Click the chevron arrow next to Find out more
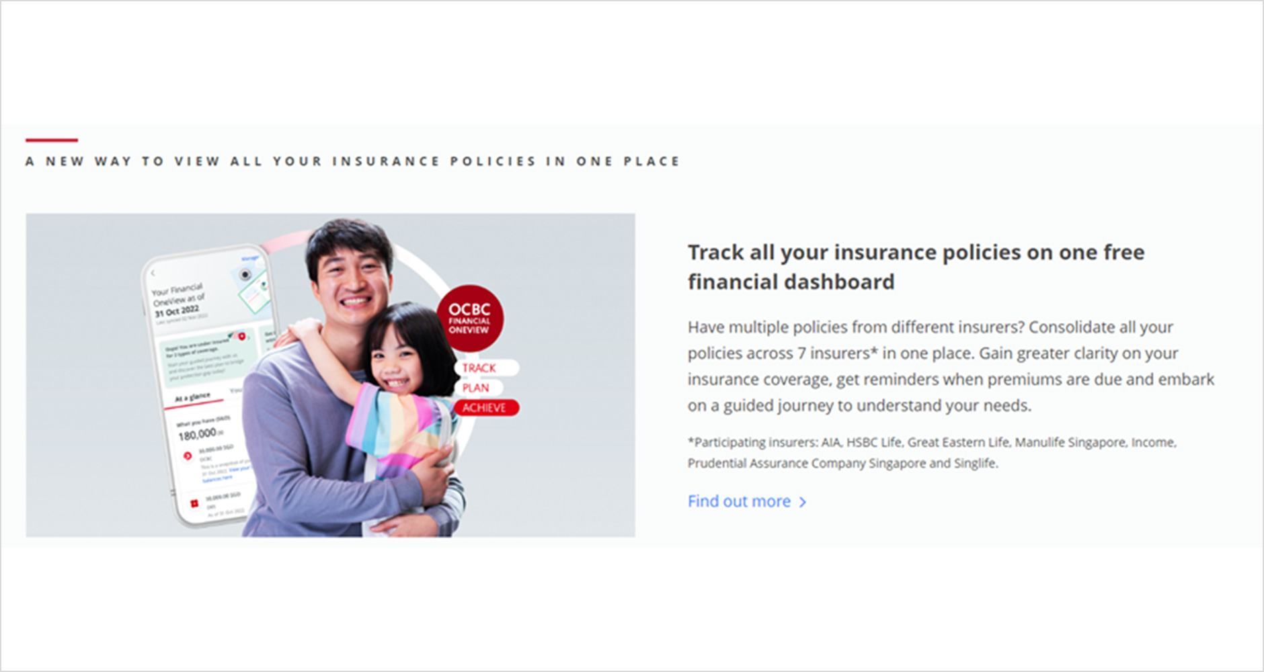Image resolution: width=1264 pixels, height=672 pixels. pos(802,502)
